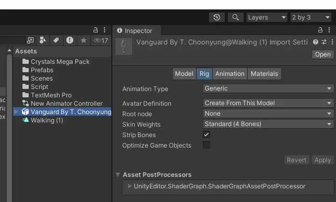Switch to the Animation tab

(x=230, y=74)
